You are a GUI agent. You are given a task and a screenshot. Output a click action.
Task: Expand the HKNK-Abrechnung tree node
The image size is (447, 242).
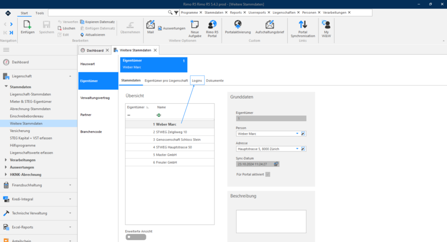(x=6, y=175)
